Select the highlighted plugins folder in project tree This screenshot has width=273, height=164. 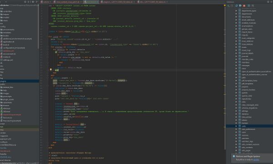point(19,81)
